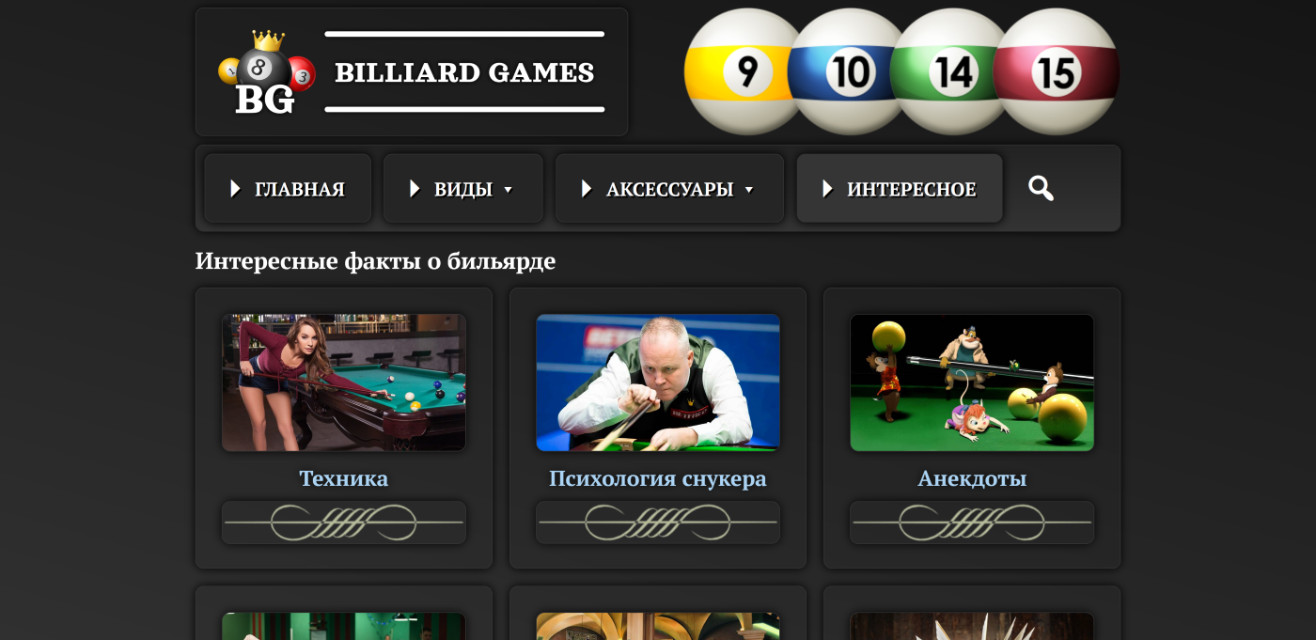Click the snooker player thumbnail
Screen dimensions: 1316x640
[x=658, y=382]
